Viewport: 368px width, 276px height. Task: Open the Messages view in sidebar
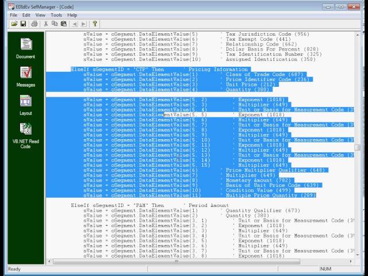(25, 76)
